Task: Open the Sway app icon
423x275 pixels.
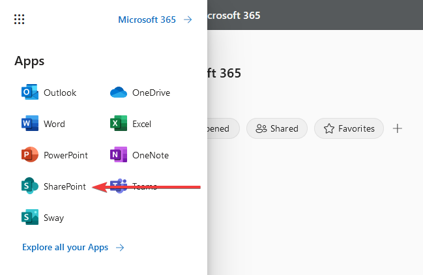Action: click(30, 217)
